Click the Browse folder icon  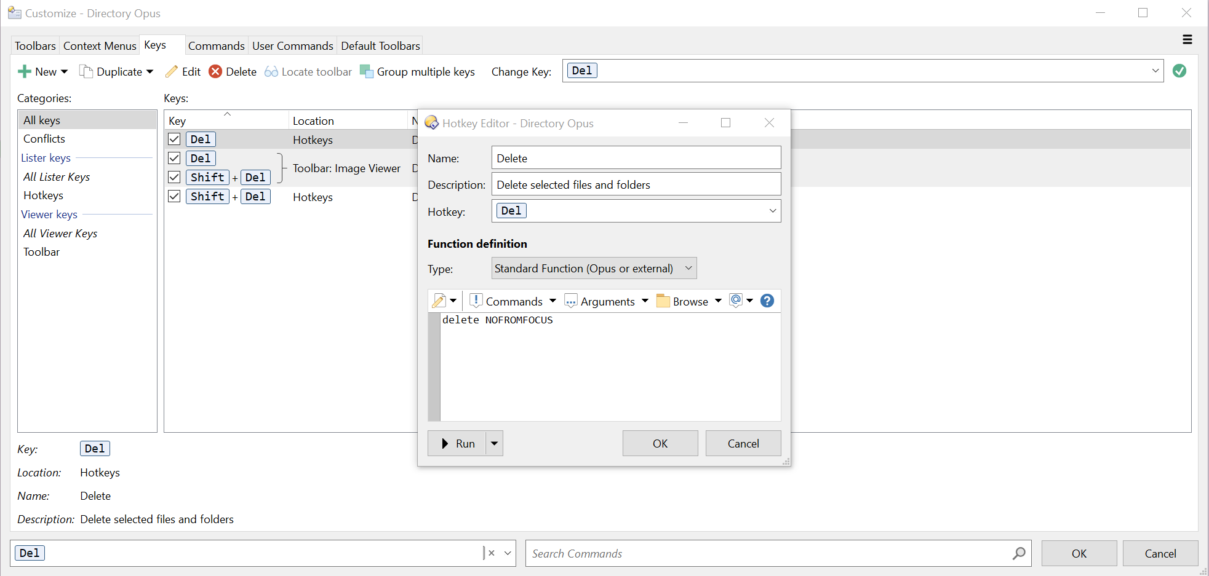pyautogui.click(x=663, y=301)
